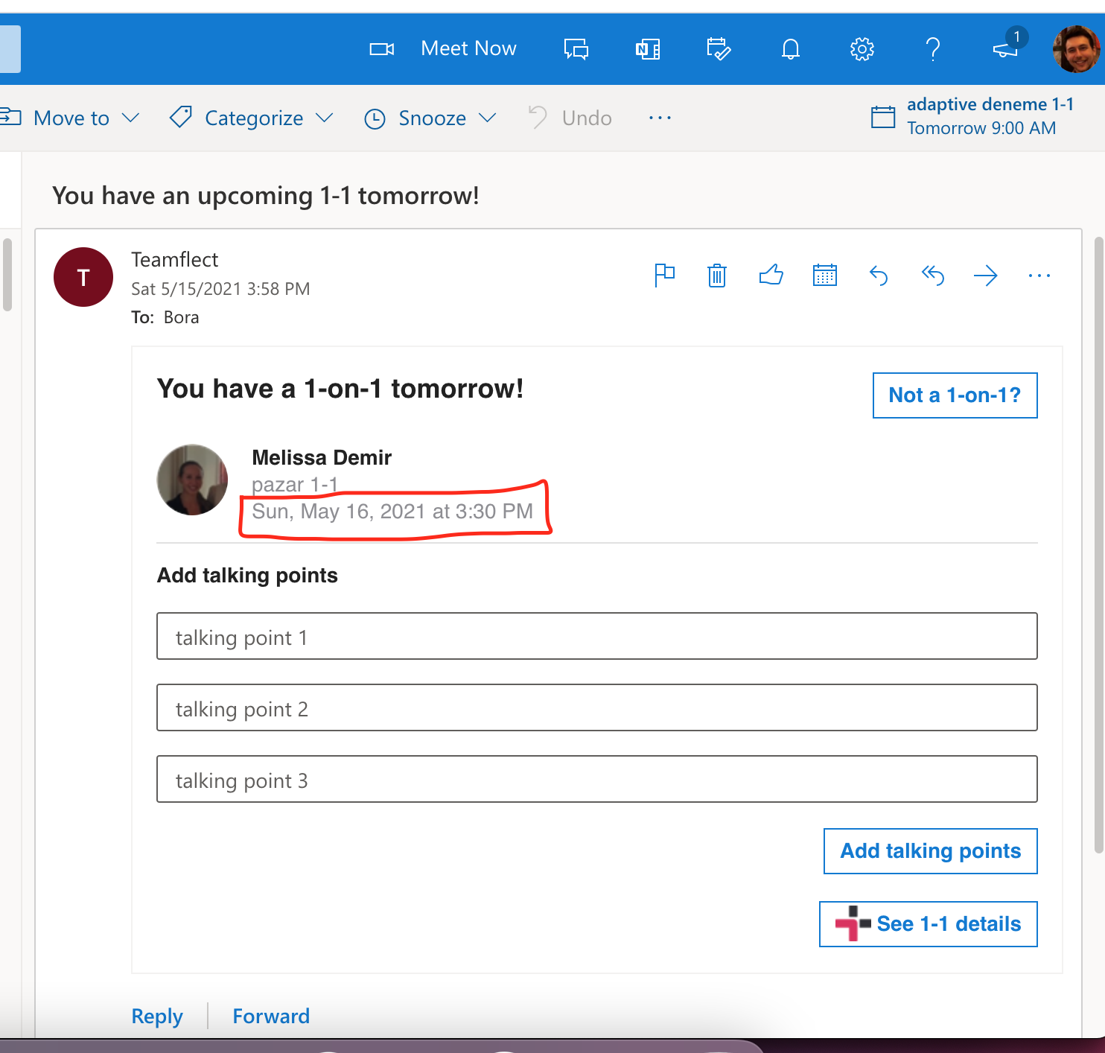Open To Do from the top bar
Screen dimensions: 1105x1053
click(x=719, y=48)
